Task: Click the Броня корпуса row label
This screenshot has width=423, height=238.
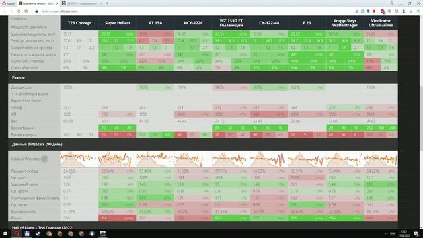Action: pyautogui.click(x=24, y=134)
